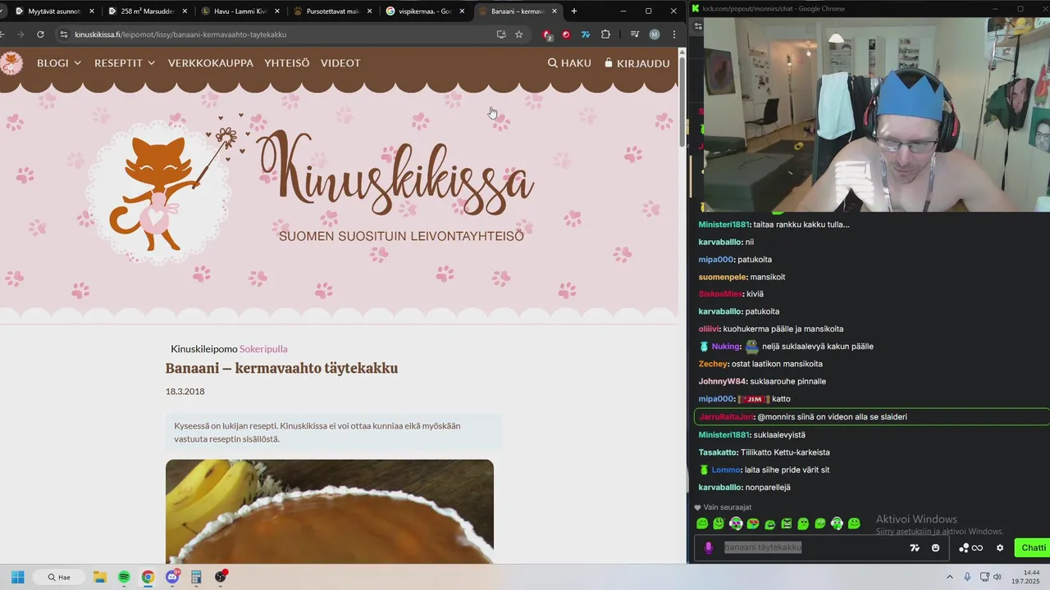Open the emoji picker in chat input
Image resolution: width=1050 pixels, height=590 pixels.
(x=936, y=548)
